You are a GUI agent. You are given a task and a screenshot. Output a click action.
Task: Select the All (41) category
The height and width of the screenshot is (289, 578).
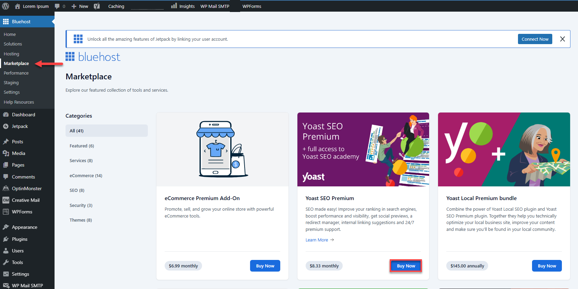[107, 131]
